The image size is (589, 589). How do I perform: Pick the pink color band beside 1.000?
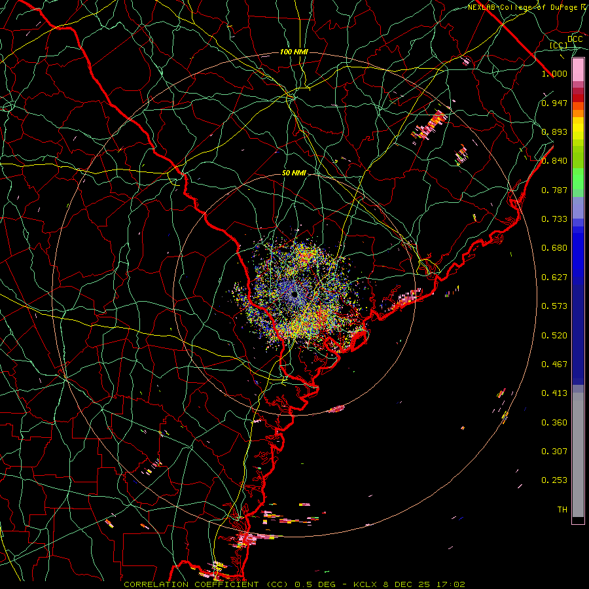[x=578, y=70]
